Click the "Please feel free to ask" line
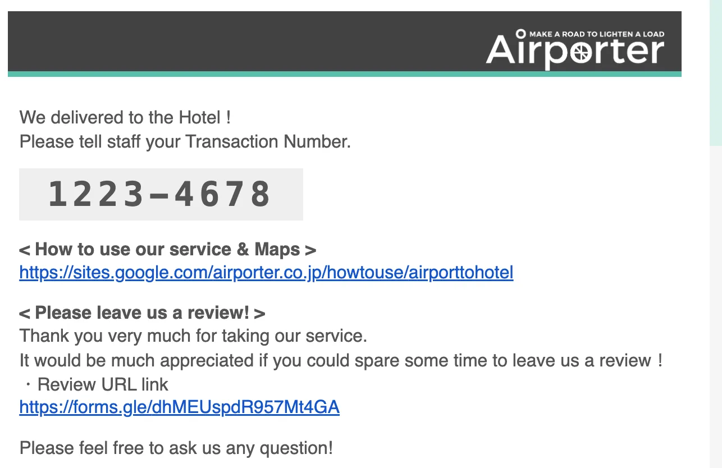This screenshot has height=468, width=722. coord(176,448)
